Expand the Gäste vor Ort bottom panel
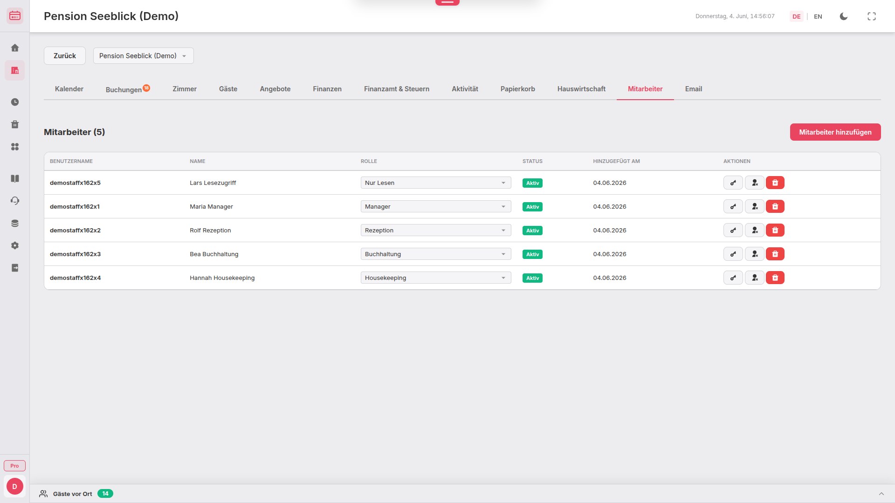This screenshot has width=895, height=503. tap(881, 494)
